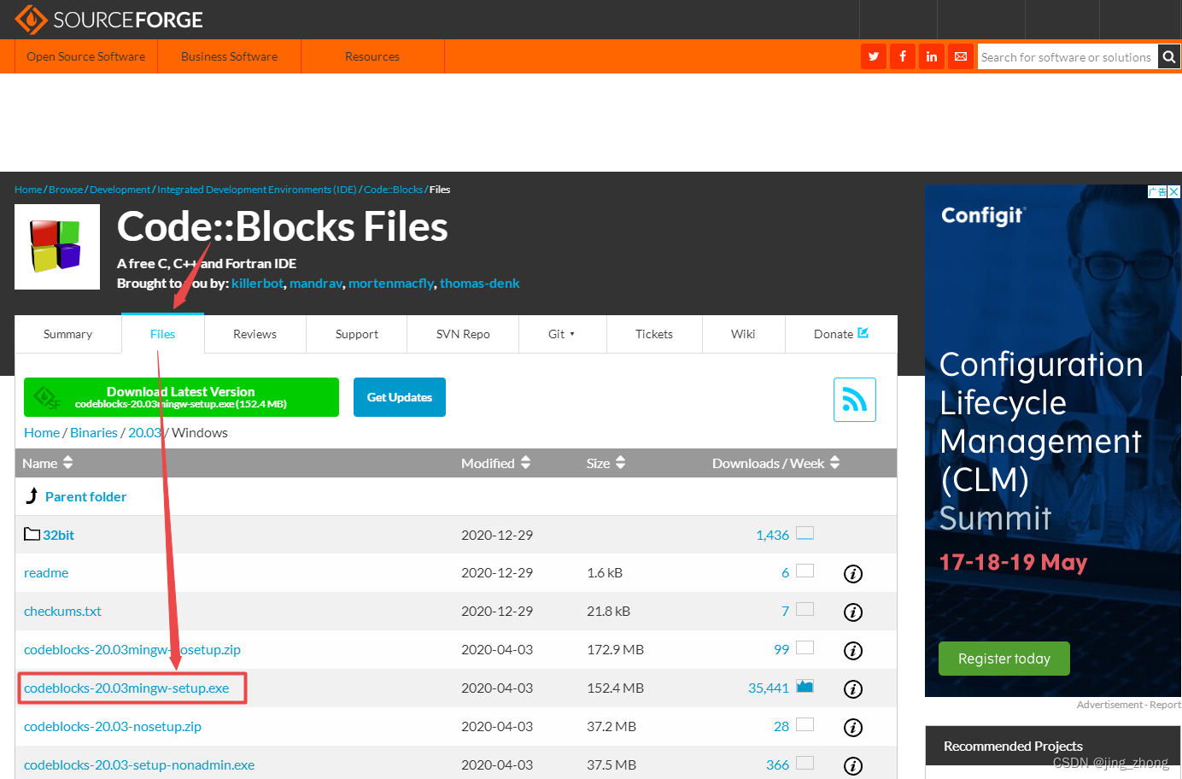This screenshot has width=1182, height=779.
Task: Sort files by Downloads / Week column
Action: click(776, 463)
